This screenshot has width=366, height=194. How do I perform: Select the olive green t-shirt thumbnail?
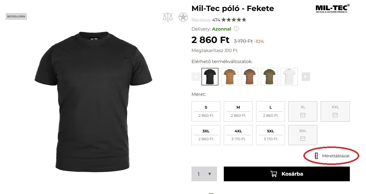point(269,76)
